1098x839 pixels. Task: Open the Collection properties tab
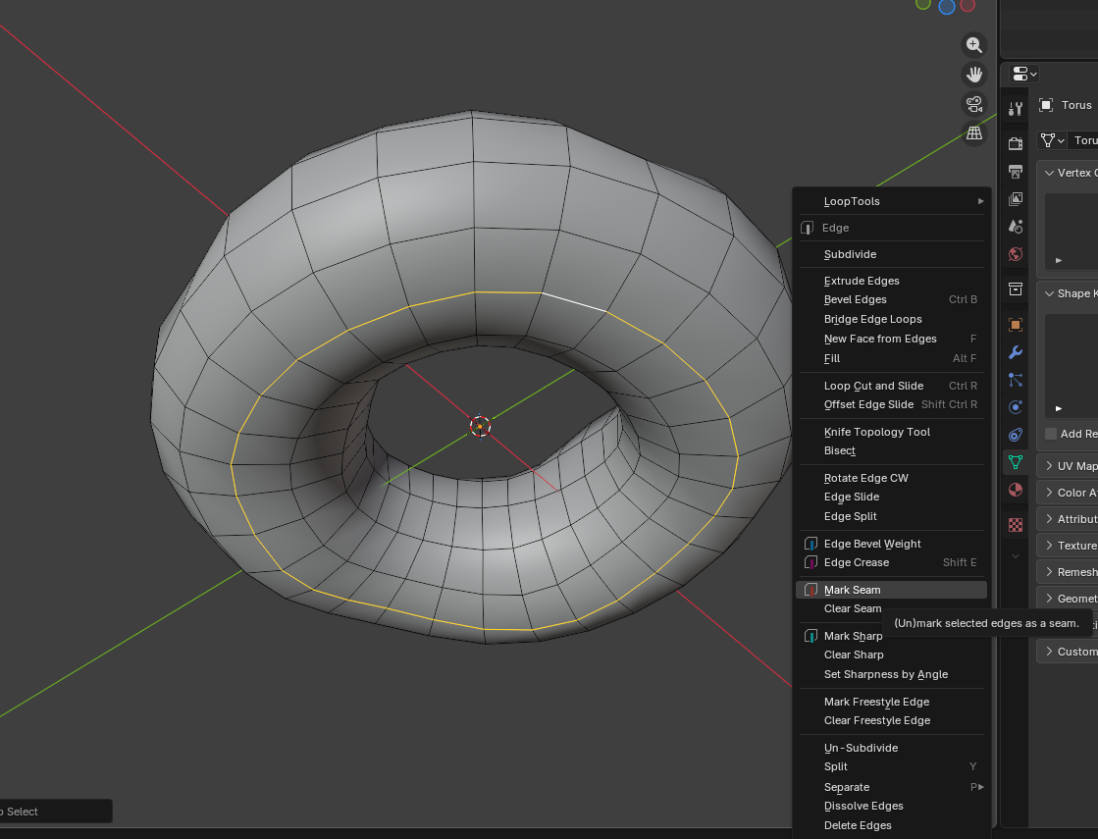1016,289
